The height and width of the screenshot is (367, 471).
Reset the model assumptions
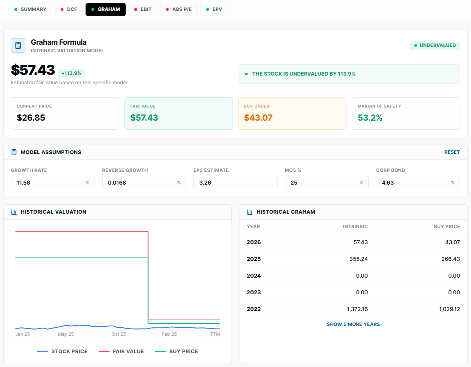coord(452,152)
